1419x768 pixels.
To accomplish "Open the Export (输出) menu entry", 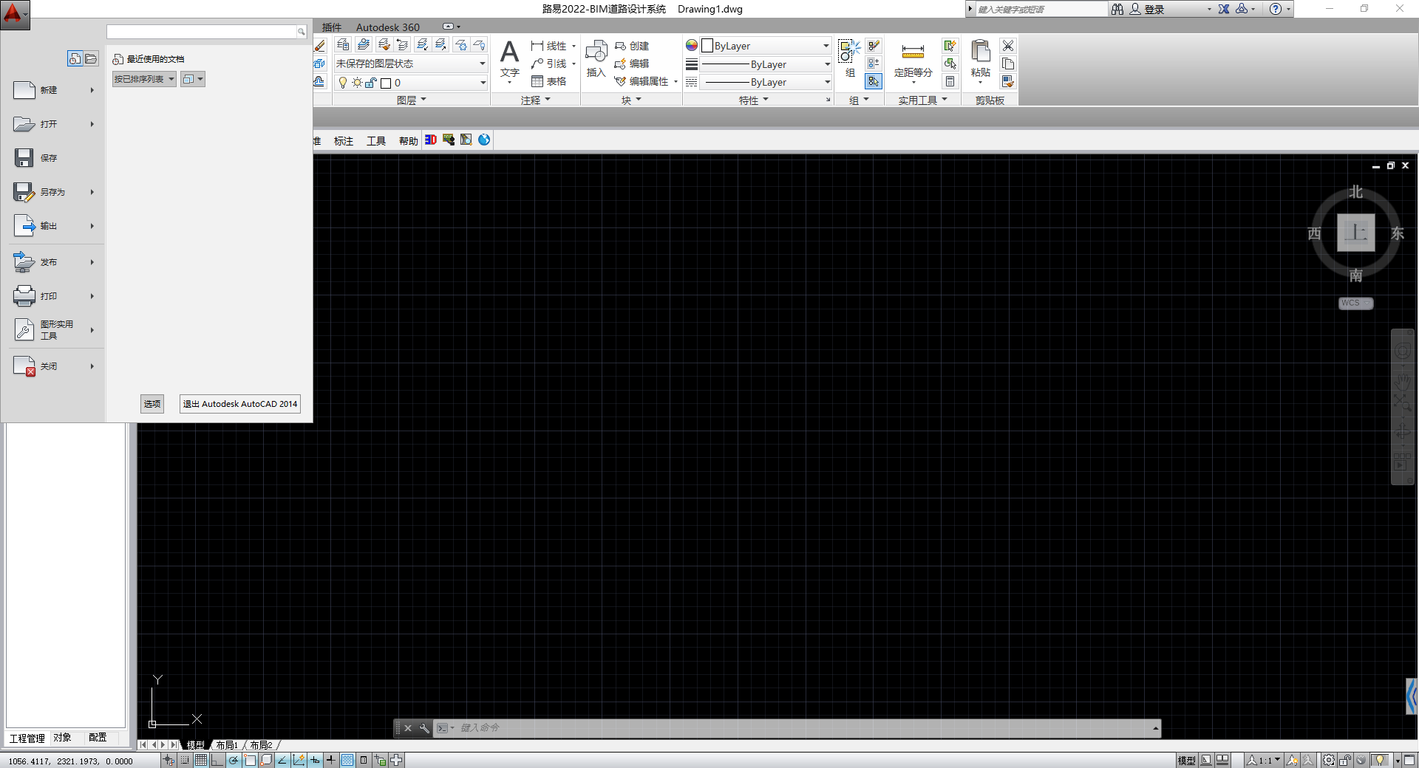I will (x=55, y=226).
